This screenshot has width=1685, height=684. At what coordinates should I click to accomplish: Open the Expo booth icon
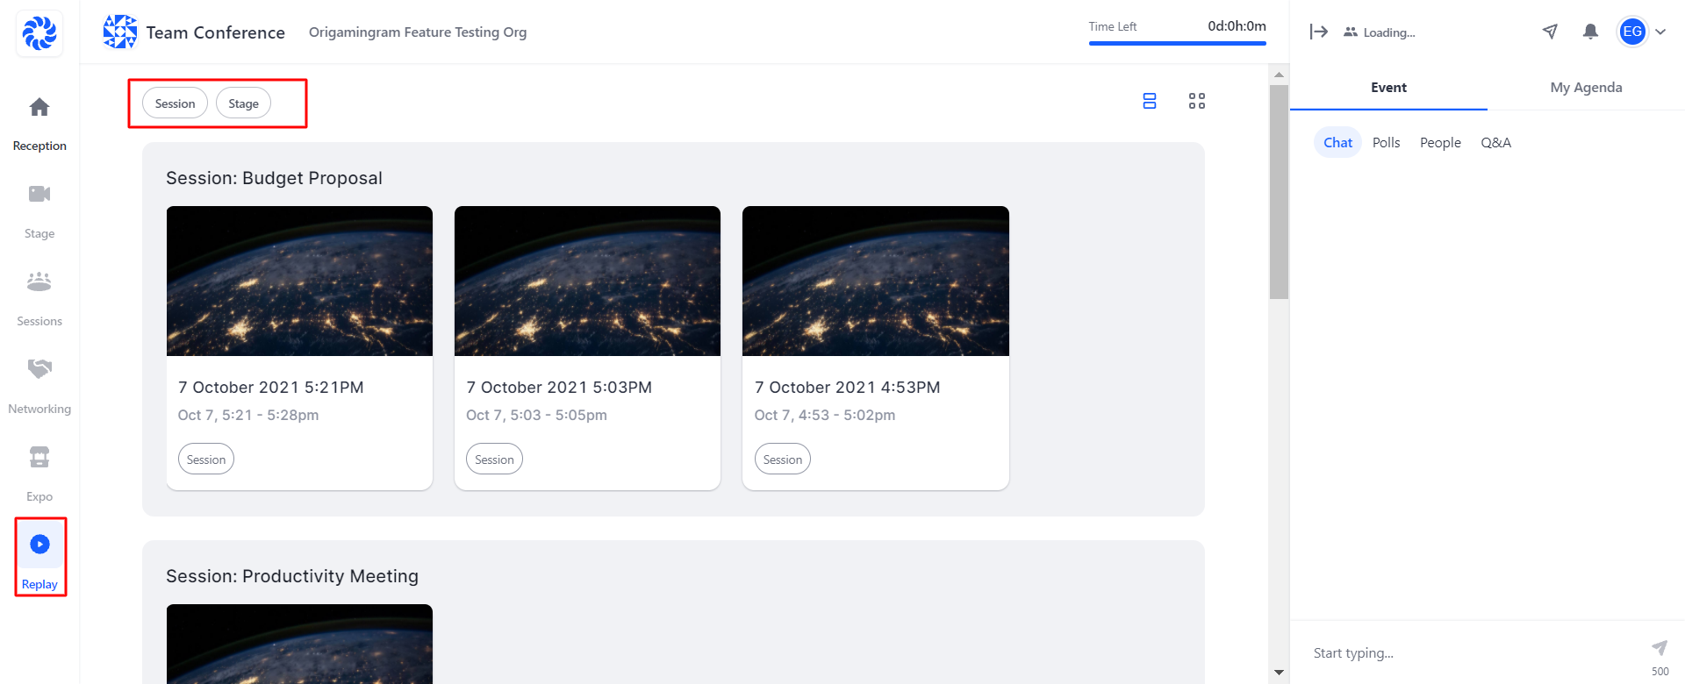[39, 457]
